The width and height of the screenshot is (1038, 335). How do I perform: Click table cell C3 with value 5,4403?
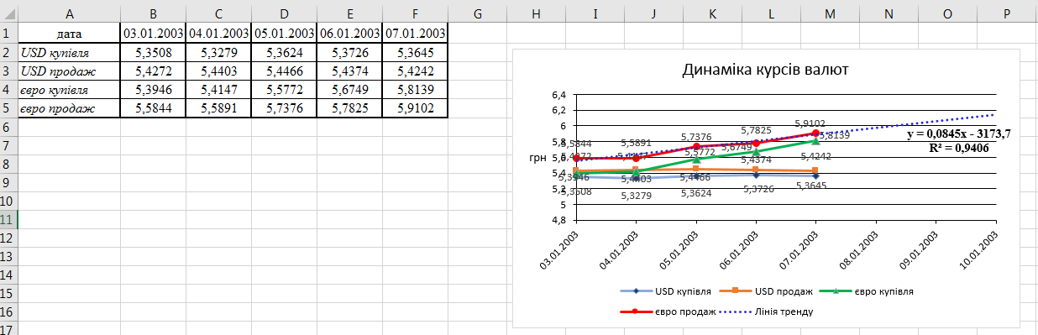(x=218, y=71)
